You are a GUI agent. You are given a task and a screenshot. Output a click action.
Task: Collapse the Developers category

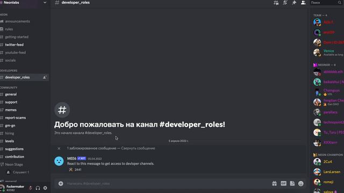(x=9, y=71)
